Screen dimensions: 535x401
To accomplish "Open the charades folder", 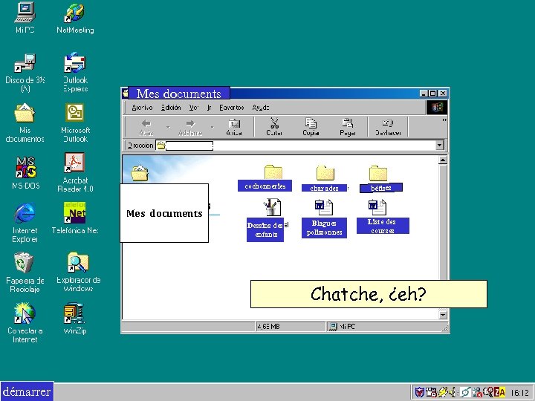I will pos(324,178).
